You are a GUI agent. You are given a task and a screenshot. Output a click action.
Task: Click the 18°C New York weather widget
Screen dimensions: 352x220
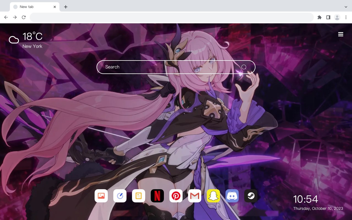[26, 40]
